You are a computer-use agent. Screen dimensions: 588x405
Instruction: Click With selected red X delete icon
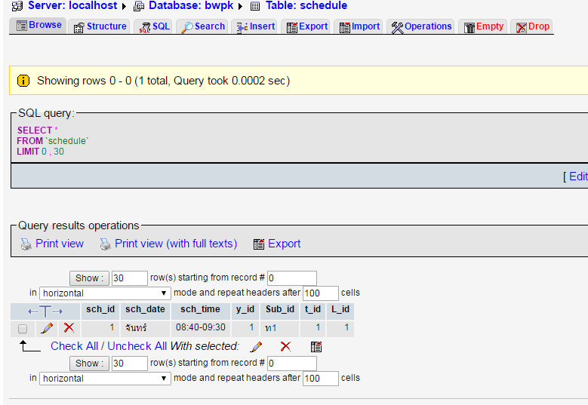286,347
